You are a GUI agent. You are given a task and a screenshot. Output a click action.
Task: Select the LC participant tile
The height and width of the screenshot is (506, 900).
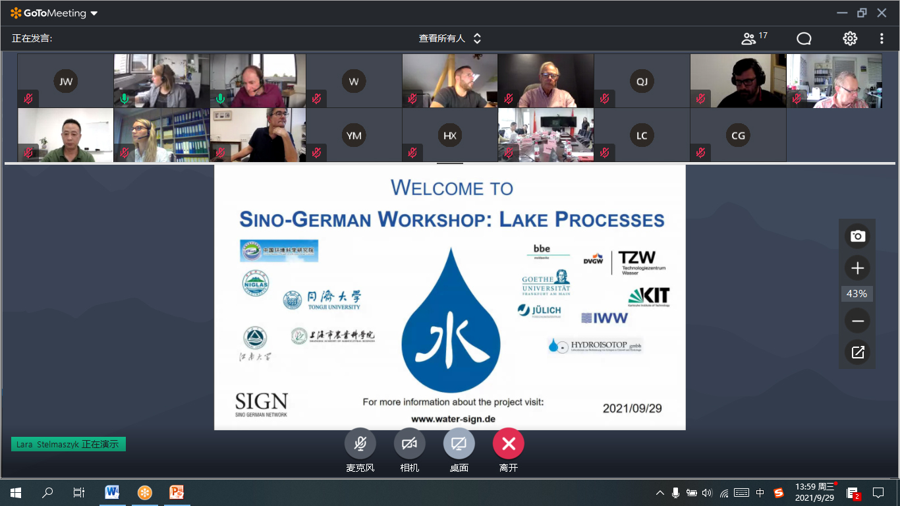coord(642,135)
